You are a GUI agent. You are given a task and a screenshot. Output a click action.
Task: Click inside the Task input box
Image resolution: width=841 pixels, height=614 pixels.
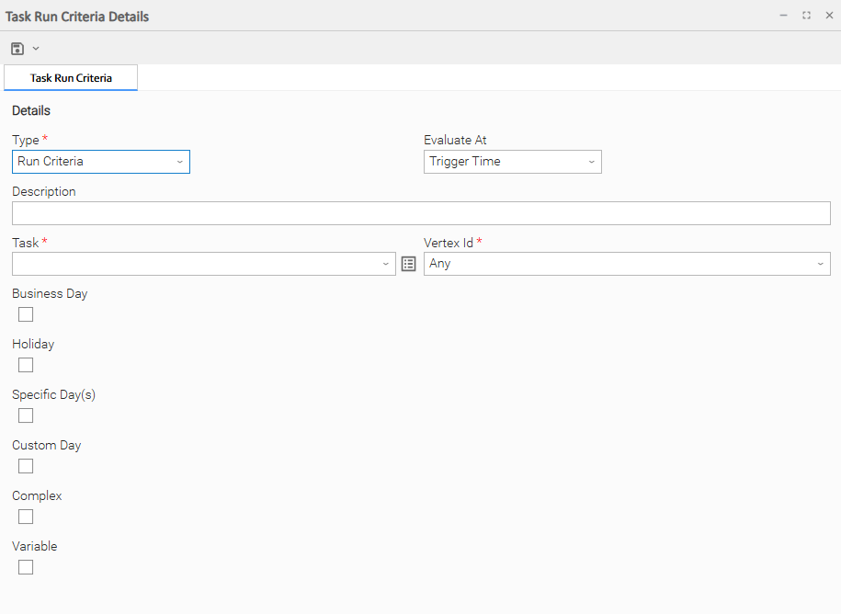pos(193,264)
